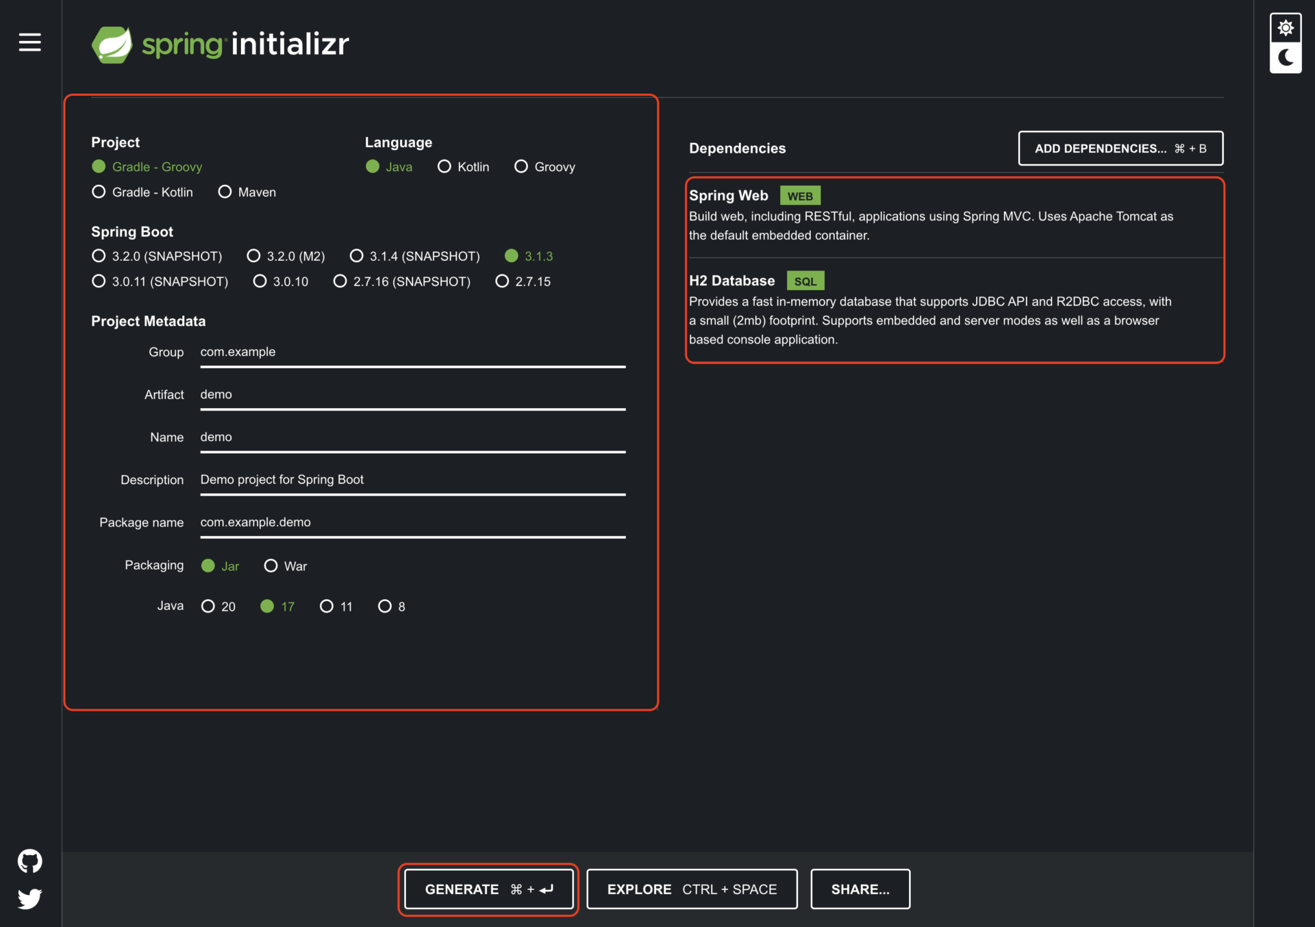Switch to light theme sun icon
This screenshot has width=1315, height=927.
1286,28
